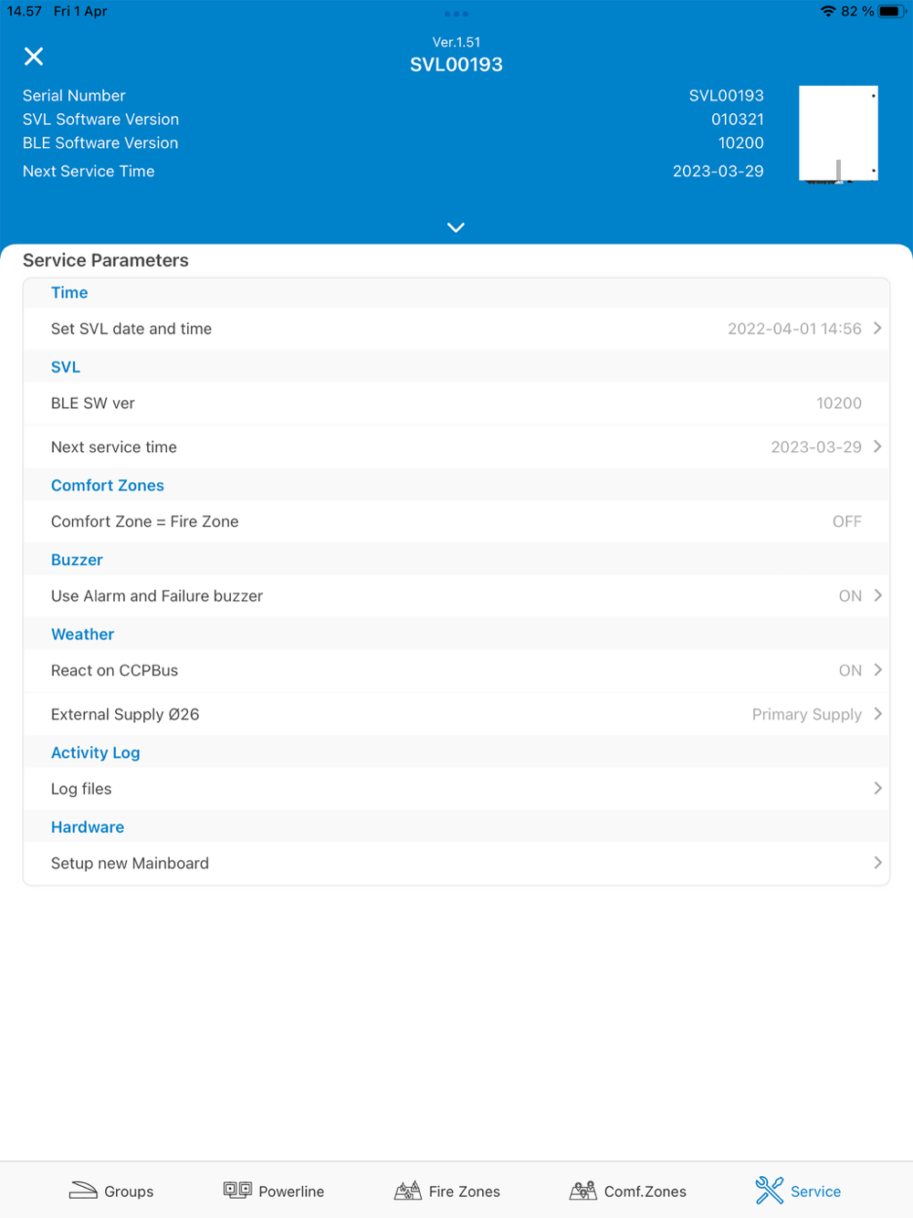Image resolution: width=913 pixels, height=1218 pixels.
Task: Tap the Time section header
Action: pyautogui.click(x=69, y=292)
